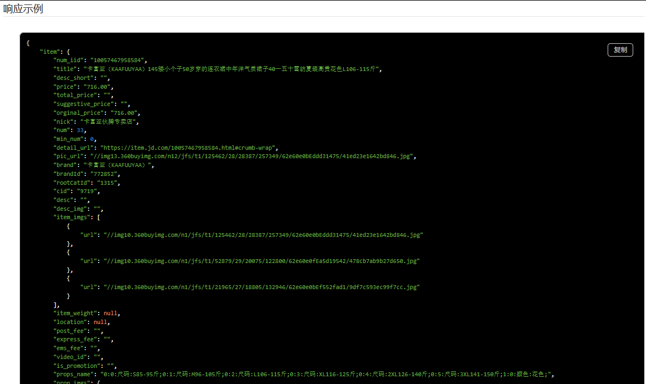Click the cid value 9719

pos(89,191)
